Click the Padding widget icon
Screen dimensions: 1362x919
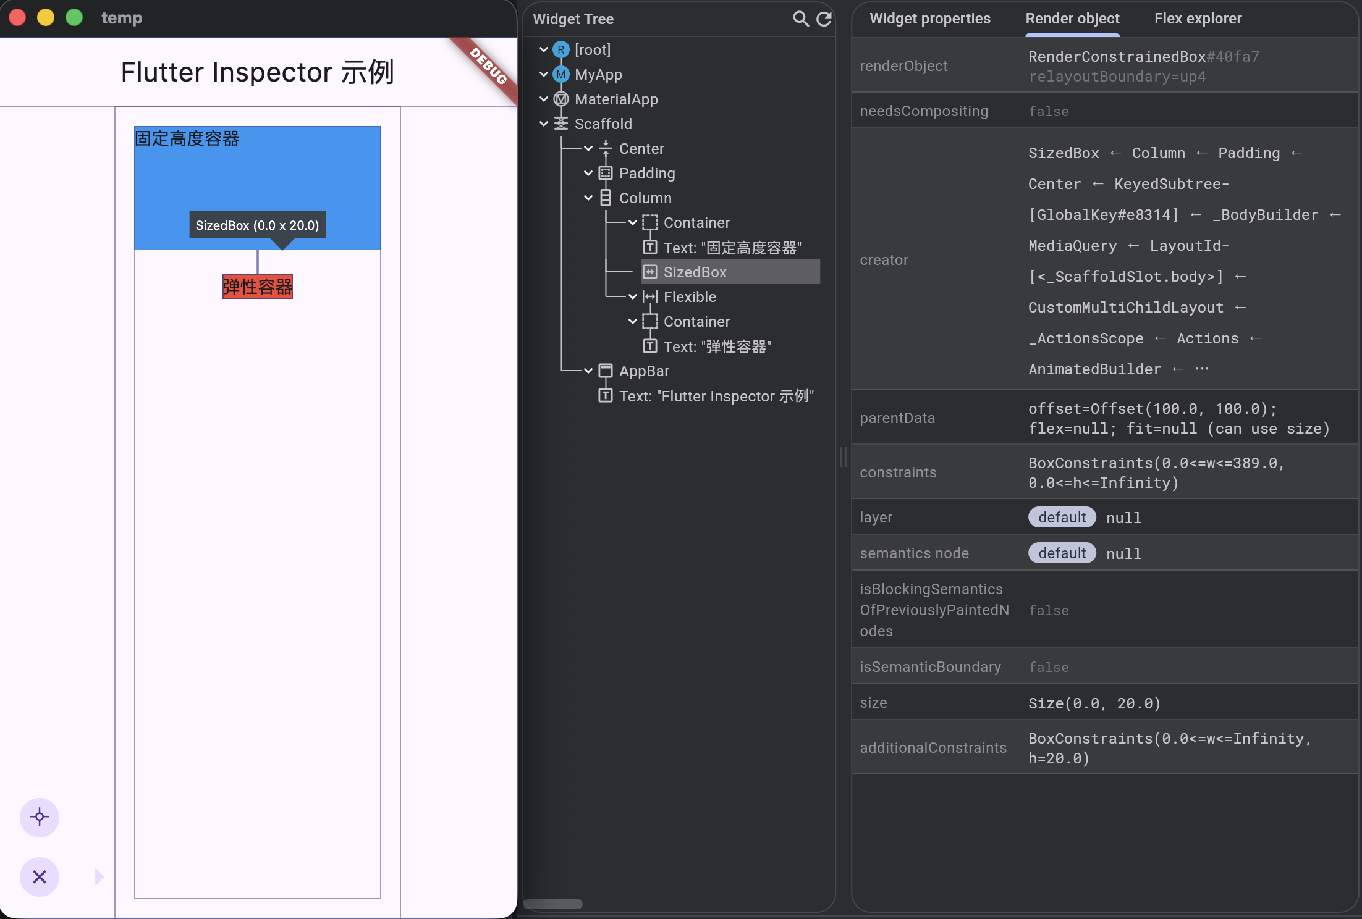point(606,174)
